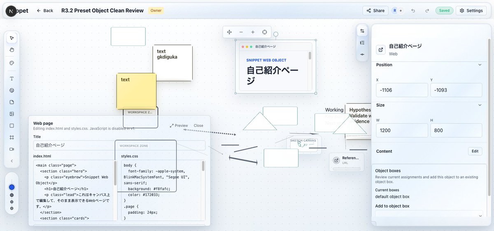This screenshot has width=494, height=231.
Task: Click the H size field 800
Action: [456, 131]
